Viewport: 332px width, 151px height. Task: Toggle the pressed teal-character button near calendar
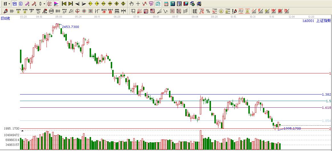(x=158, y=4)
